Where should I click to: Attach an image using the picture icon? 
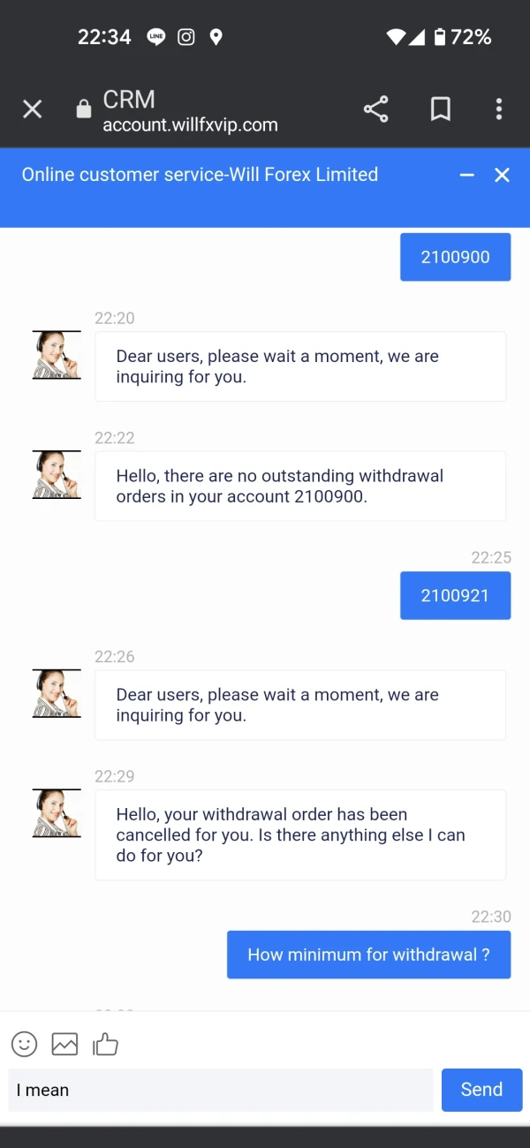tap(64, 1045)
